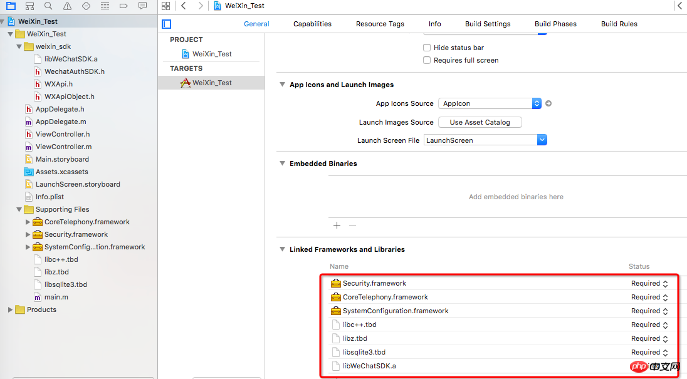Open AppDelegate.m file
This screenshot has height=379, width=687.
click(60, 122)
